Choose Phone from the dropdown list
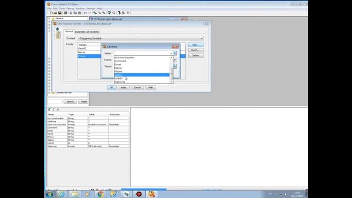This screenshot has width=352, height=198. 142,71
